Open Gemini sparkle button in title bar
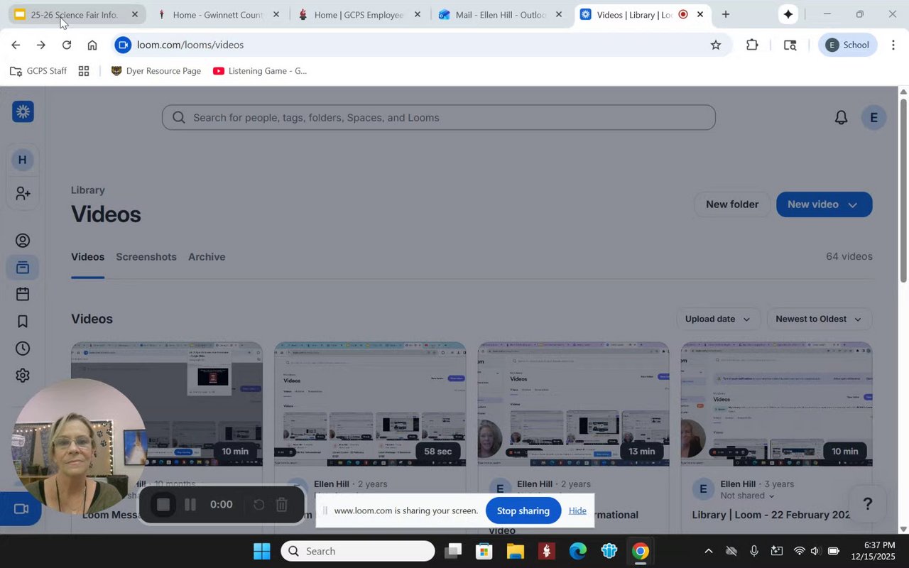This screenshot has width=909, height=568. (788, 14)
